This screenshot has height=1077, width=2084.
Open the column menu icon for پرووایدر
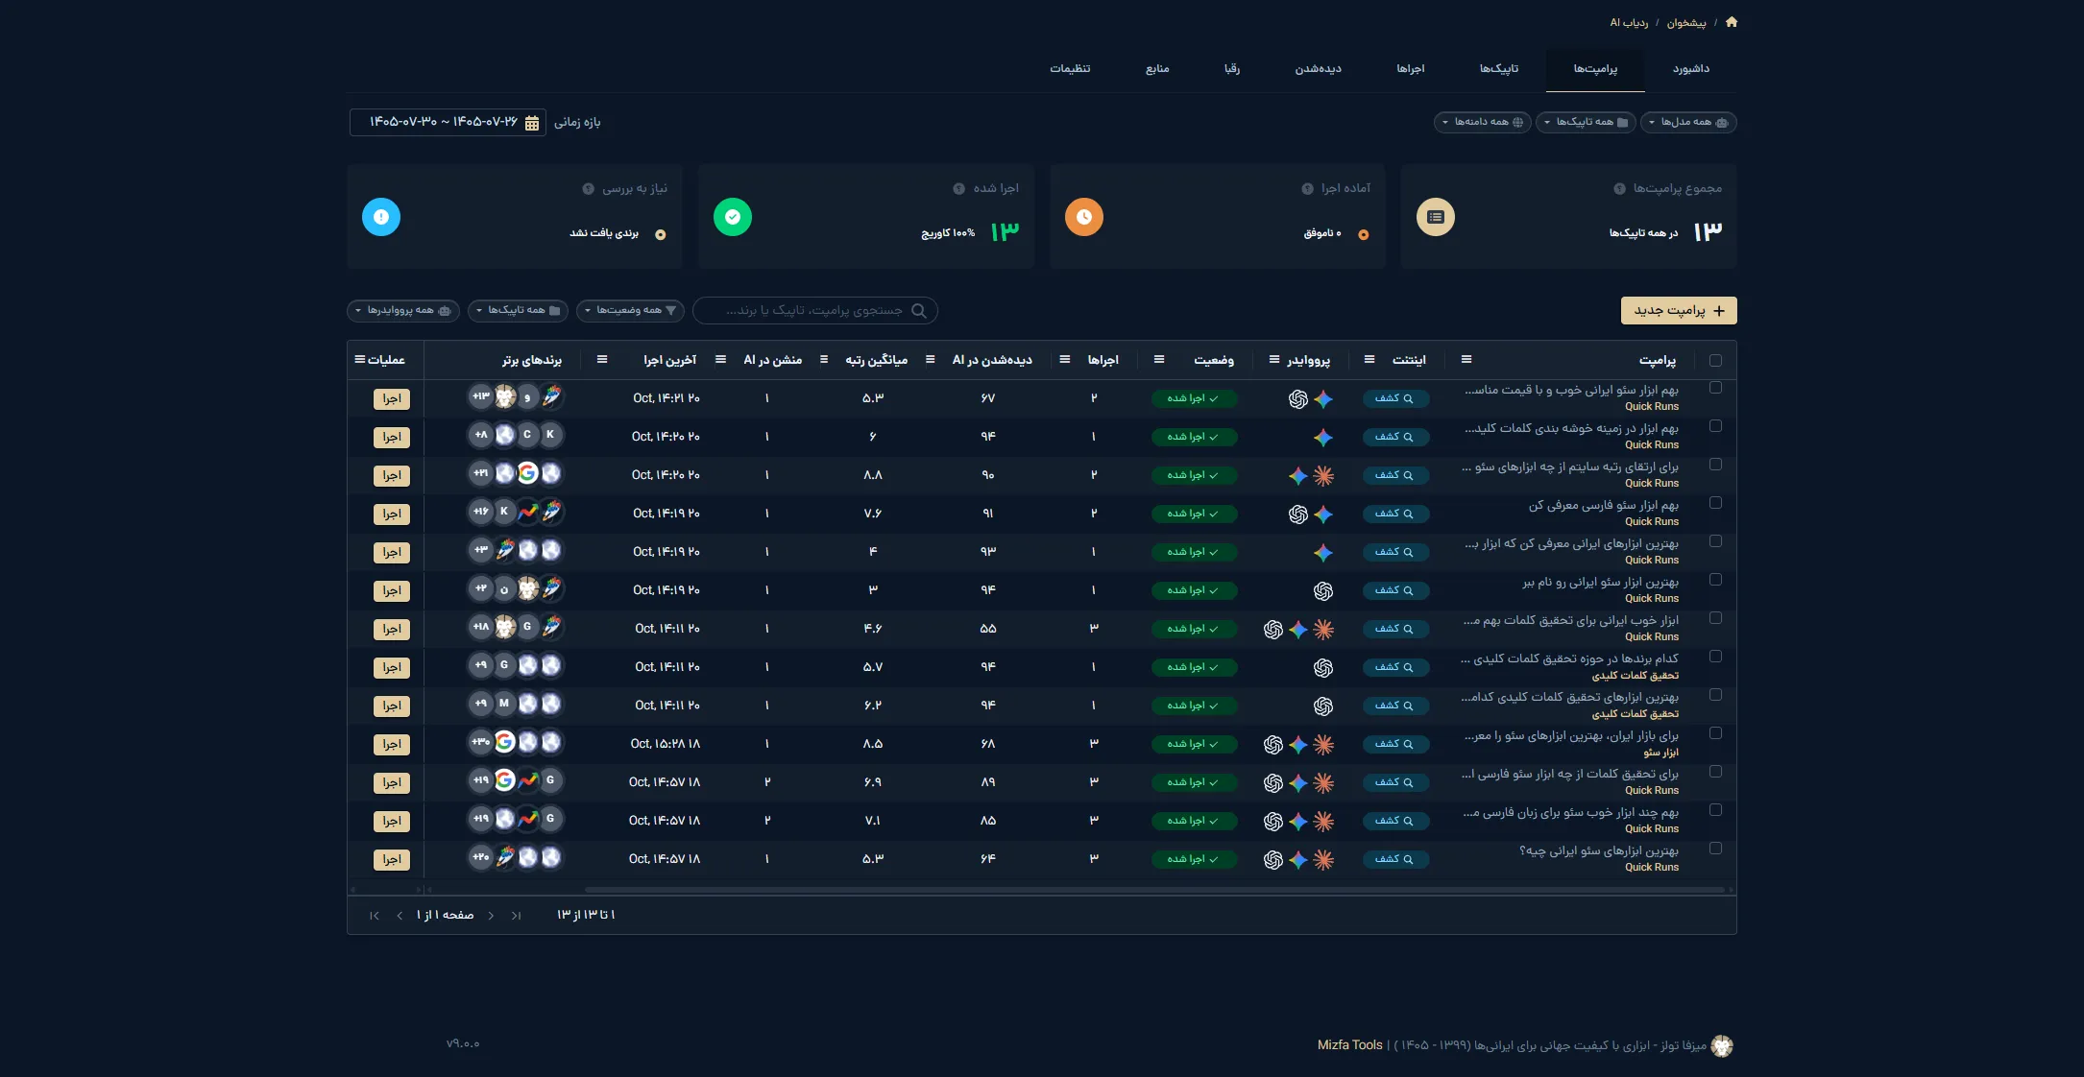coord(1274,360)
